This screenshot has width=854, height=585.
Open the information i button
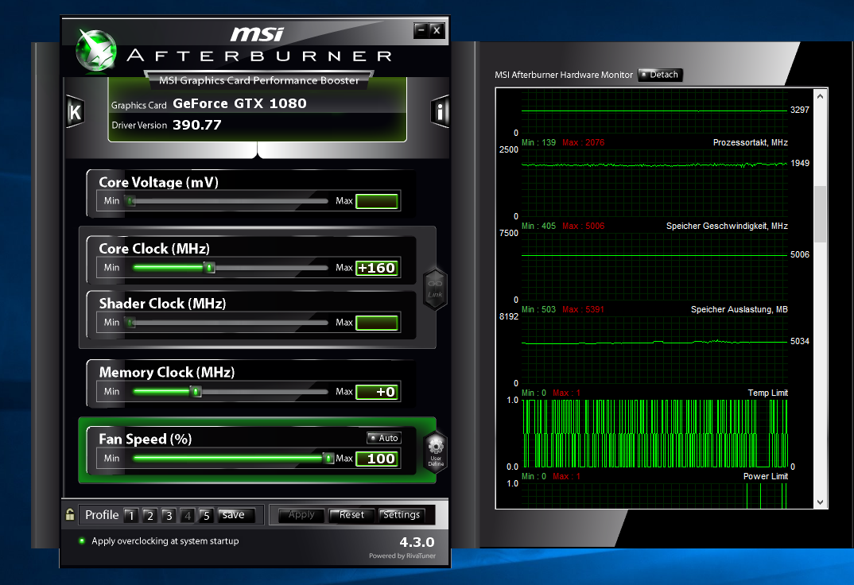[x=440, y=112]
